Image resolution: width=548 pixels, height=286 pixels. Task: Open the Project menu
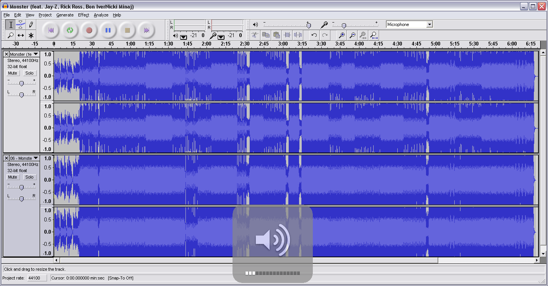(x=45, y=15)
